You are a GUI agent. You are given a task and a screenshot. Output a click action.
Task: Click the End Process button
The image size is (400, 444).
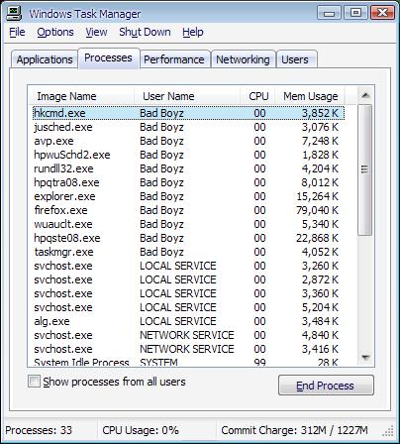[x=326, y=386]
